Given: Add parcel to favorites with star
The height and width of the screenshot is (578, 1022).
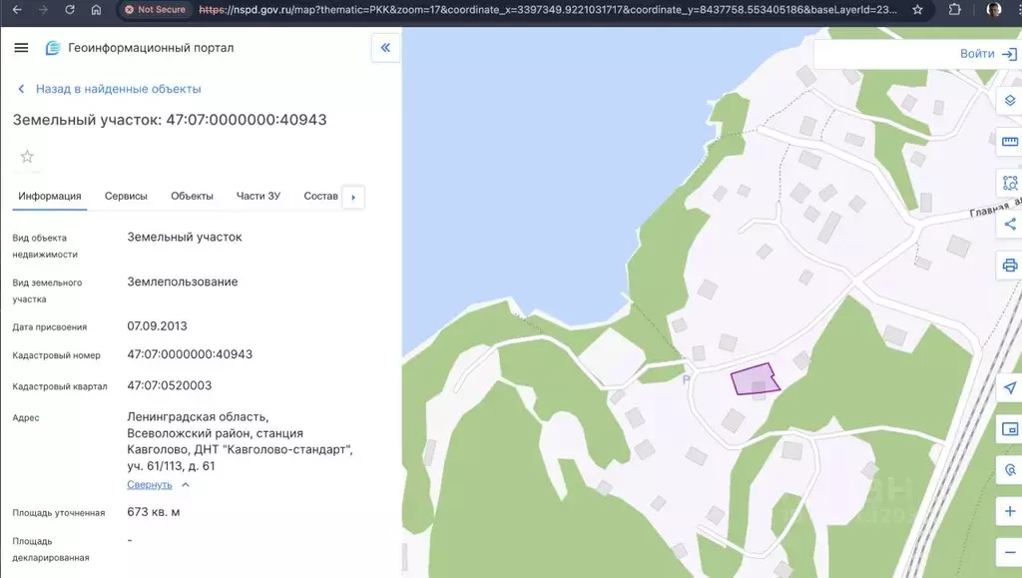Looking at the screenshot, I should pyautogui.click(x=27, y=156).
